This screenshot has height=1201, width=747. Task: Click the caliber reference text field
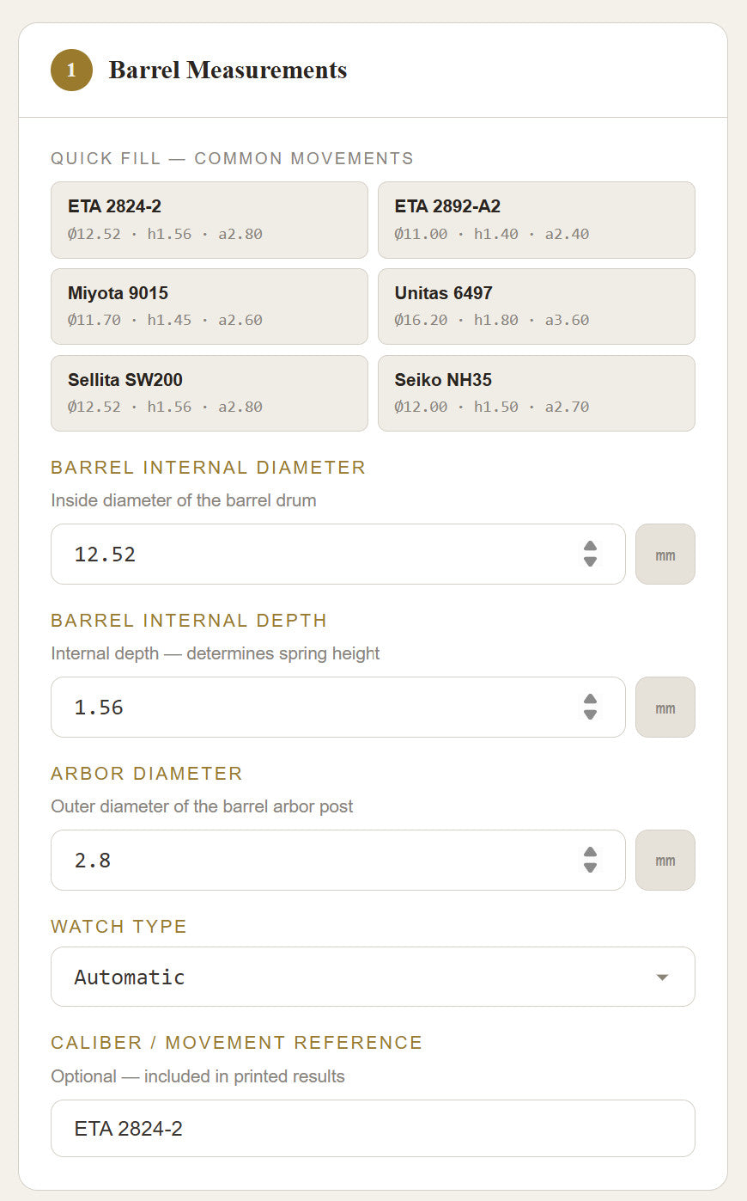click(x=373, y=1129)
